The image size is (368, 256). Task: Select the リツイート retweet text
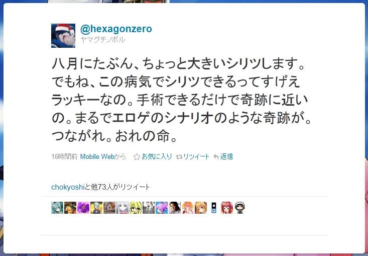196,156
